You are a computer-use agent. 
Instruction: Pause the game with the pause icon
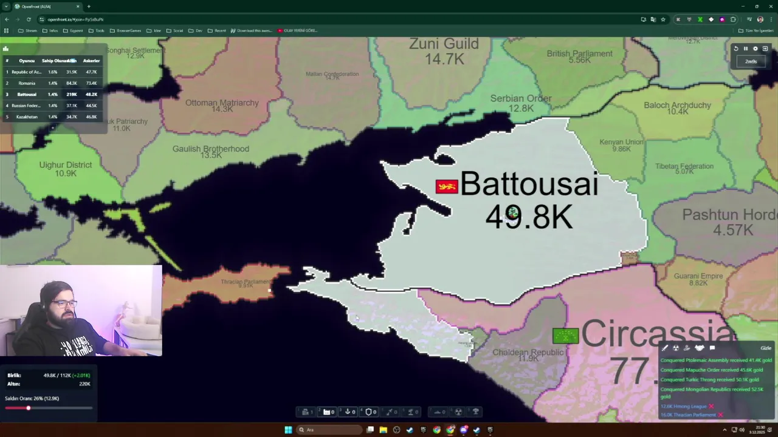746,49
